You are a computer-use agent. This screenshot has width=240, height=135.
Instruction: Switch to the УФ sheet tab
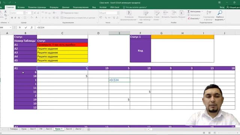(x=41, y=129)
